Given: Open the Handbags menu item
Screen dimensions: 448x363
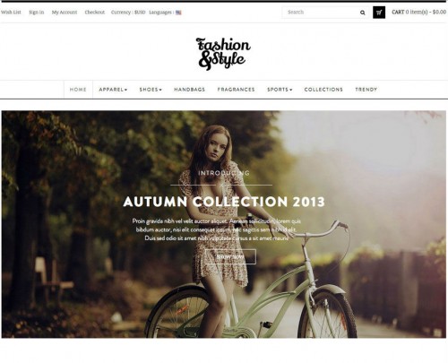Looking at the screenshot, I should pyautogui.click(x=190, y=90).
